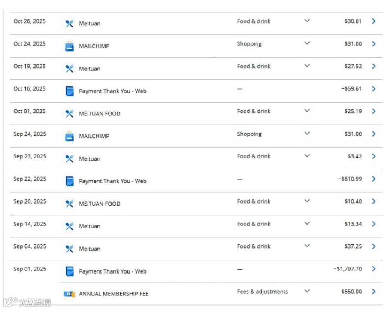The image size is (390, 310).
Task: Open details arrow for the $37.25 transaction
Action: (374, 246)
